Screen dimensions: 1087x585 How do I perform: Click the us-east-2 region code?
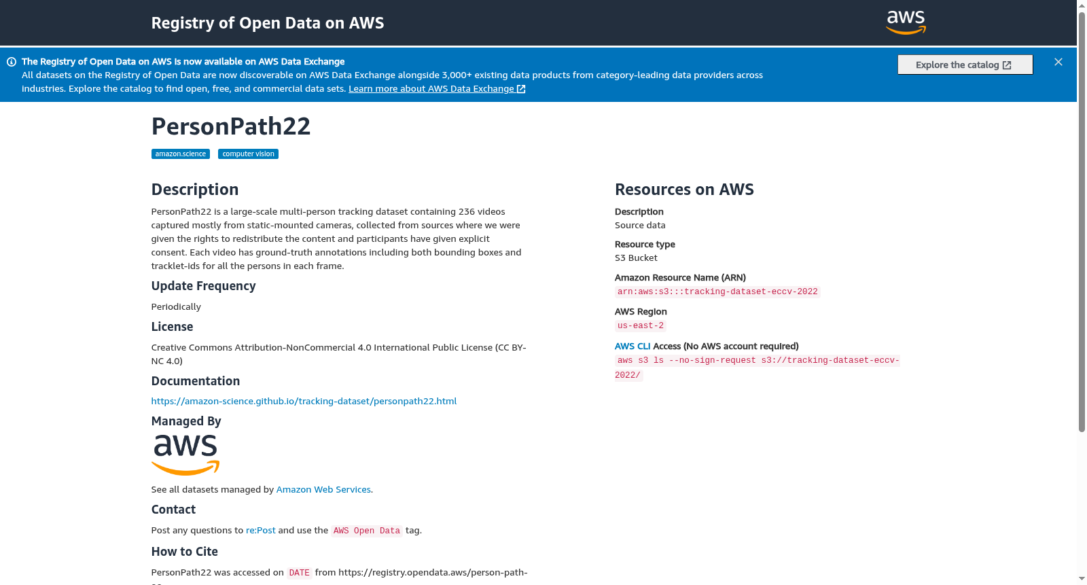(x=641, y=326)
